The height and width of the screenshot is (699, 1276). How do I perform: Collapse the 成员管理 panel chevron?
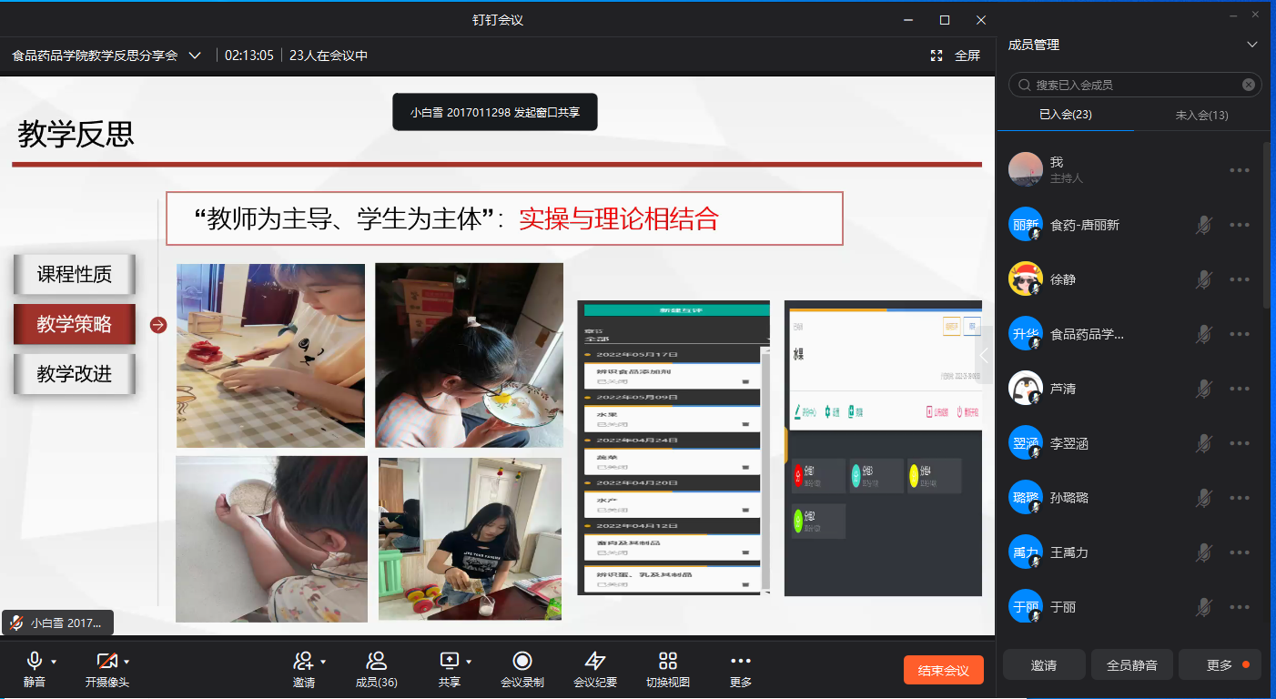(1252, 45)
